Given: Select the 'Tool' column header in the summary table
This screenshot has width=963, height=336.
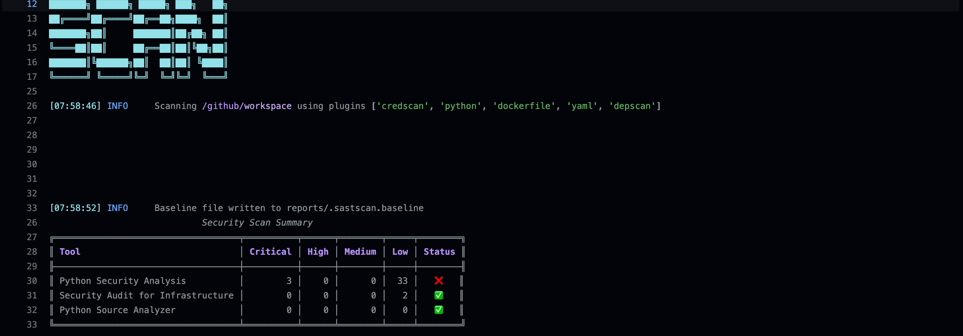Looking at the screenshot, I should [69, 251].
